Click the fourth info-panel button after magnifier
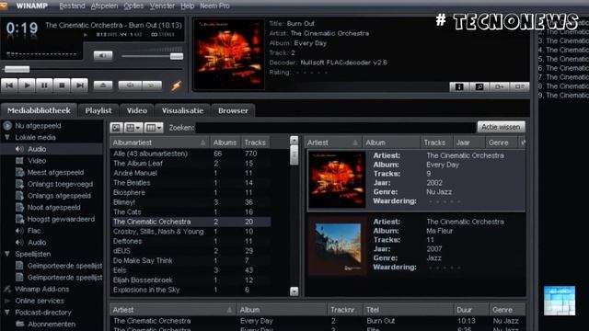This screenshot has height=331, width=589. 519,86
